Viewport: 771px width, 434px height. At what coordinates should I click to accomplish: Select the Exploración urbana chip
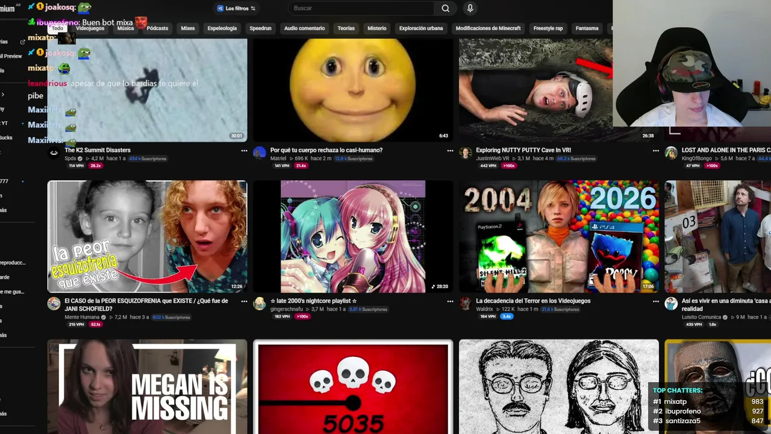(421, 28)
